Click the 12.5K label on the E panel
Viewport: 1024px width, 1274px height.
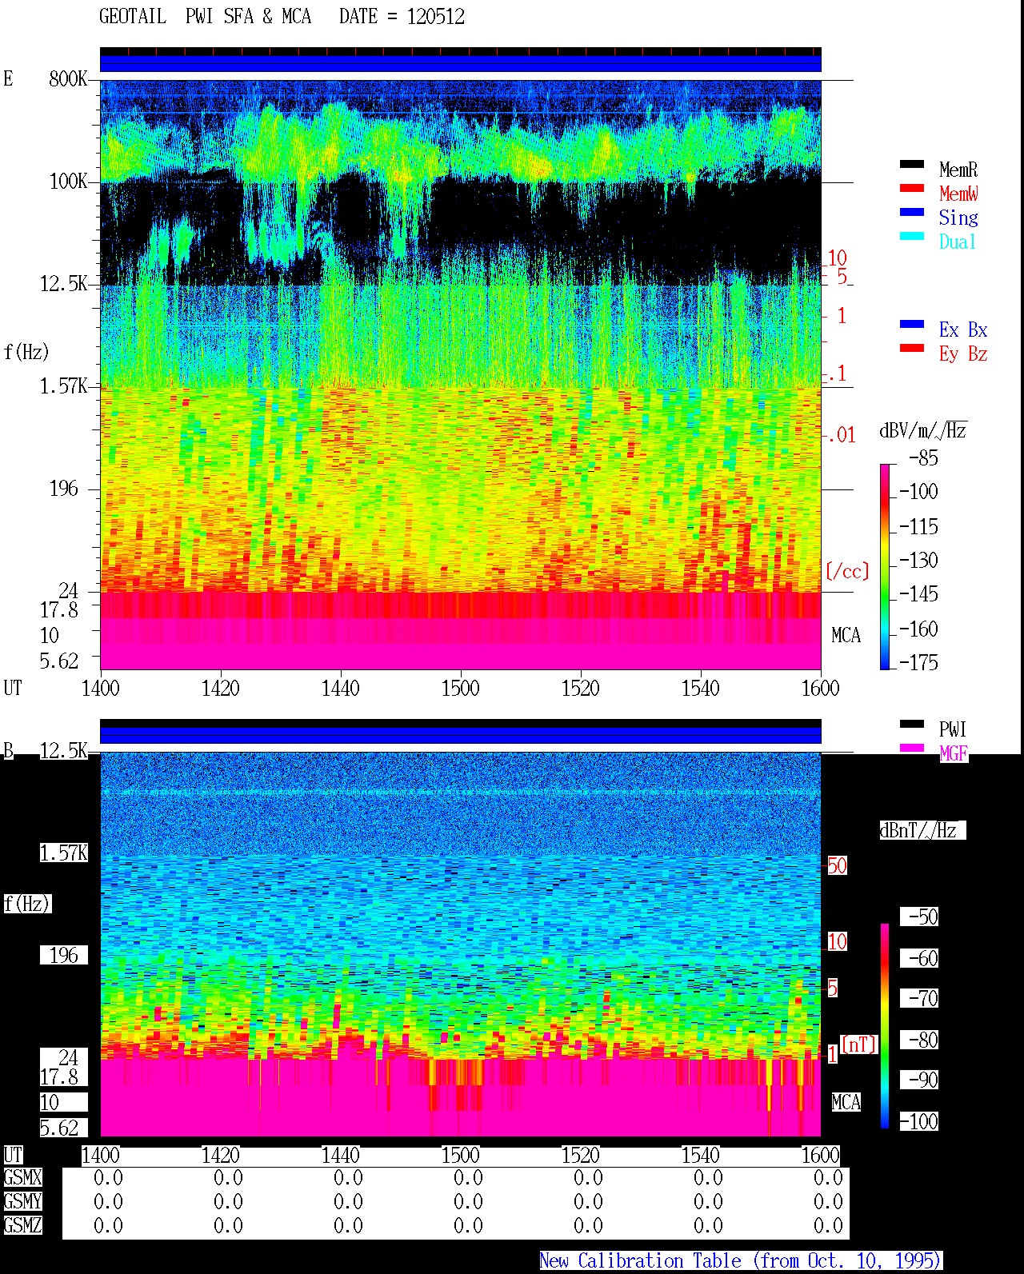point(64,283)
